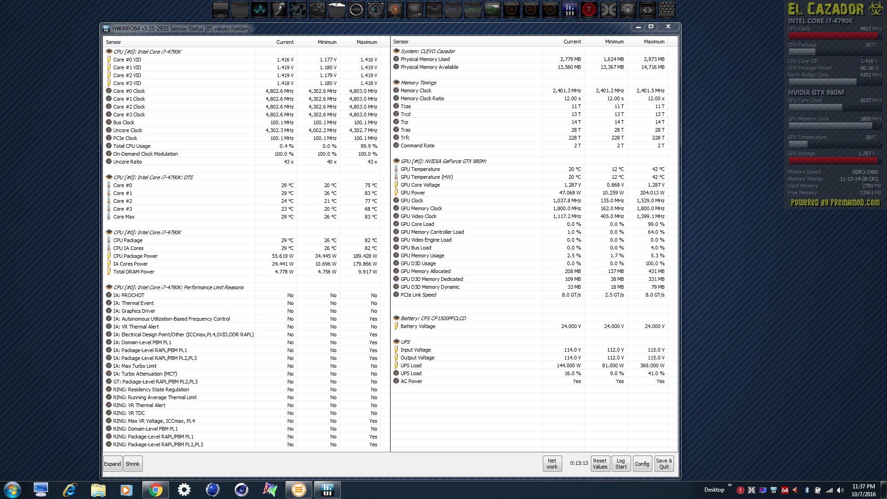Image resolution: width=887 pixels, height=499 pixels.
Task: Click the Desktop toolbar label on taskbar
Action: point(714,490)
